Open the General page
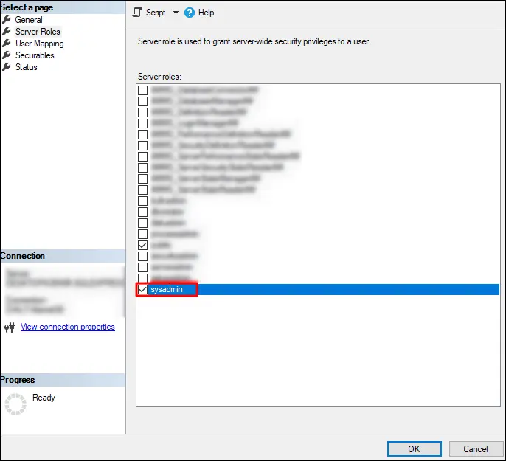 [29, 20]
